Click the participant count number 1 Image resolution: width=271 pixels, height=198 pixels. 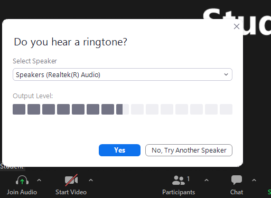188,179
